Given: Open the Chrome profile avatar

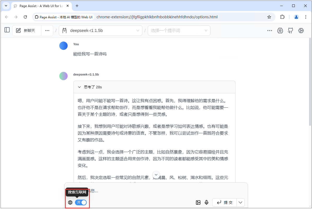Looking at the screenshot, I should pyautogui.click(x=296, y=17).
